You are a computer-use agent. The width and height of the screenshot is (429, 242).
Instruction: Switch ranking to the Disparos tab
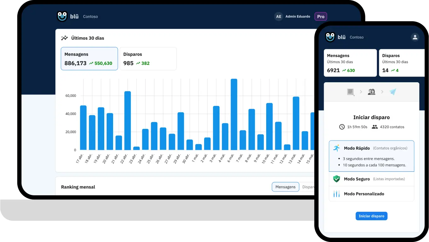308,187
